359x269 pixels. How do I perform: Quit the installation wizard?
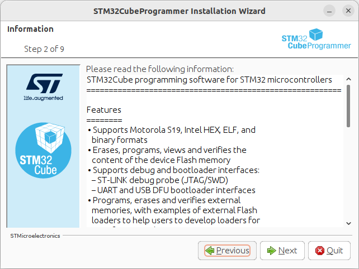click(x=329, y=251)
